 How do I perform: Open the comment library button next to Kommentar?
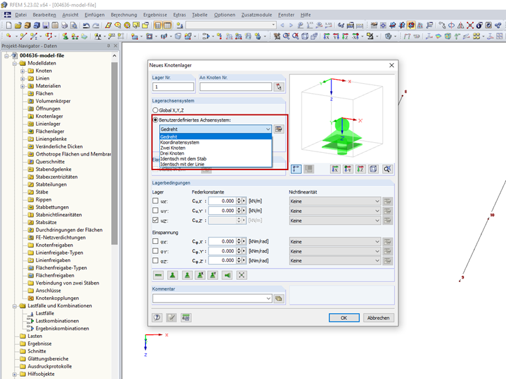[x=279, y=299]
